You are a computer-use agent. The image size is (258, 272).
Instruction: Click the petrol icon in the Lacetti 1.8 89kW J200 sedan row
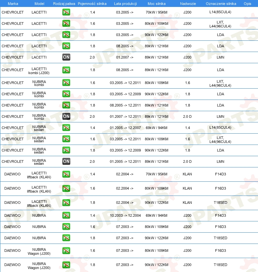pyautogui.click(x=66, y=46)
